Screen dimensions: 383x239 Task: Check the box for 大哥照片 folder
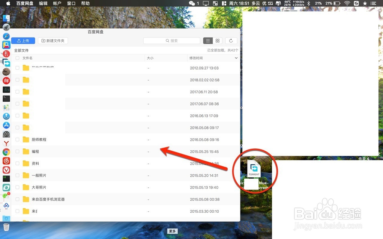17,187
